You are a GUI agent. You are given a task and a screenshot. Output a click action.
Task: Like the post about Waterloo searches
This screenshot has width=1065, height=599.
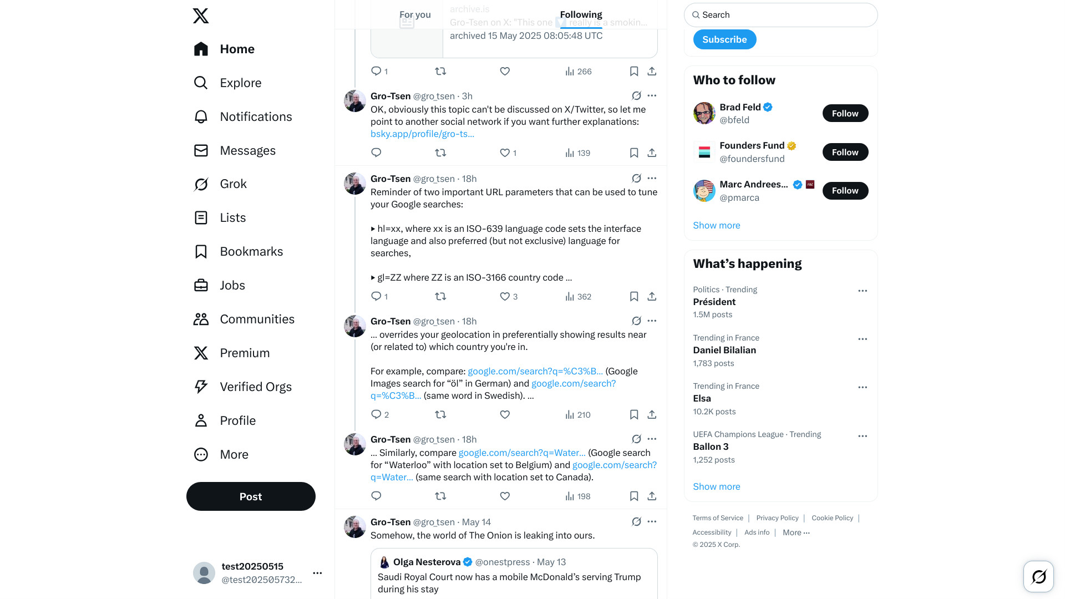pyautogui.click(x=505, y=496)
